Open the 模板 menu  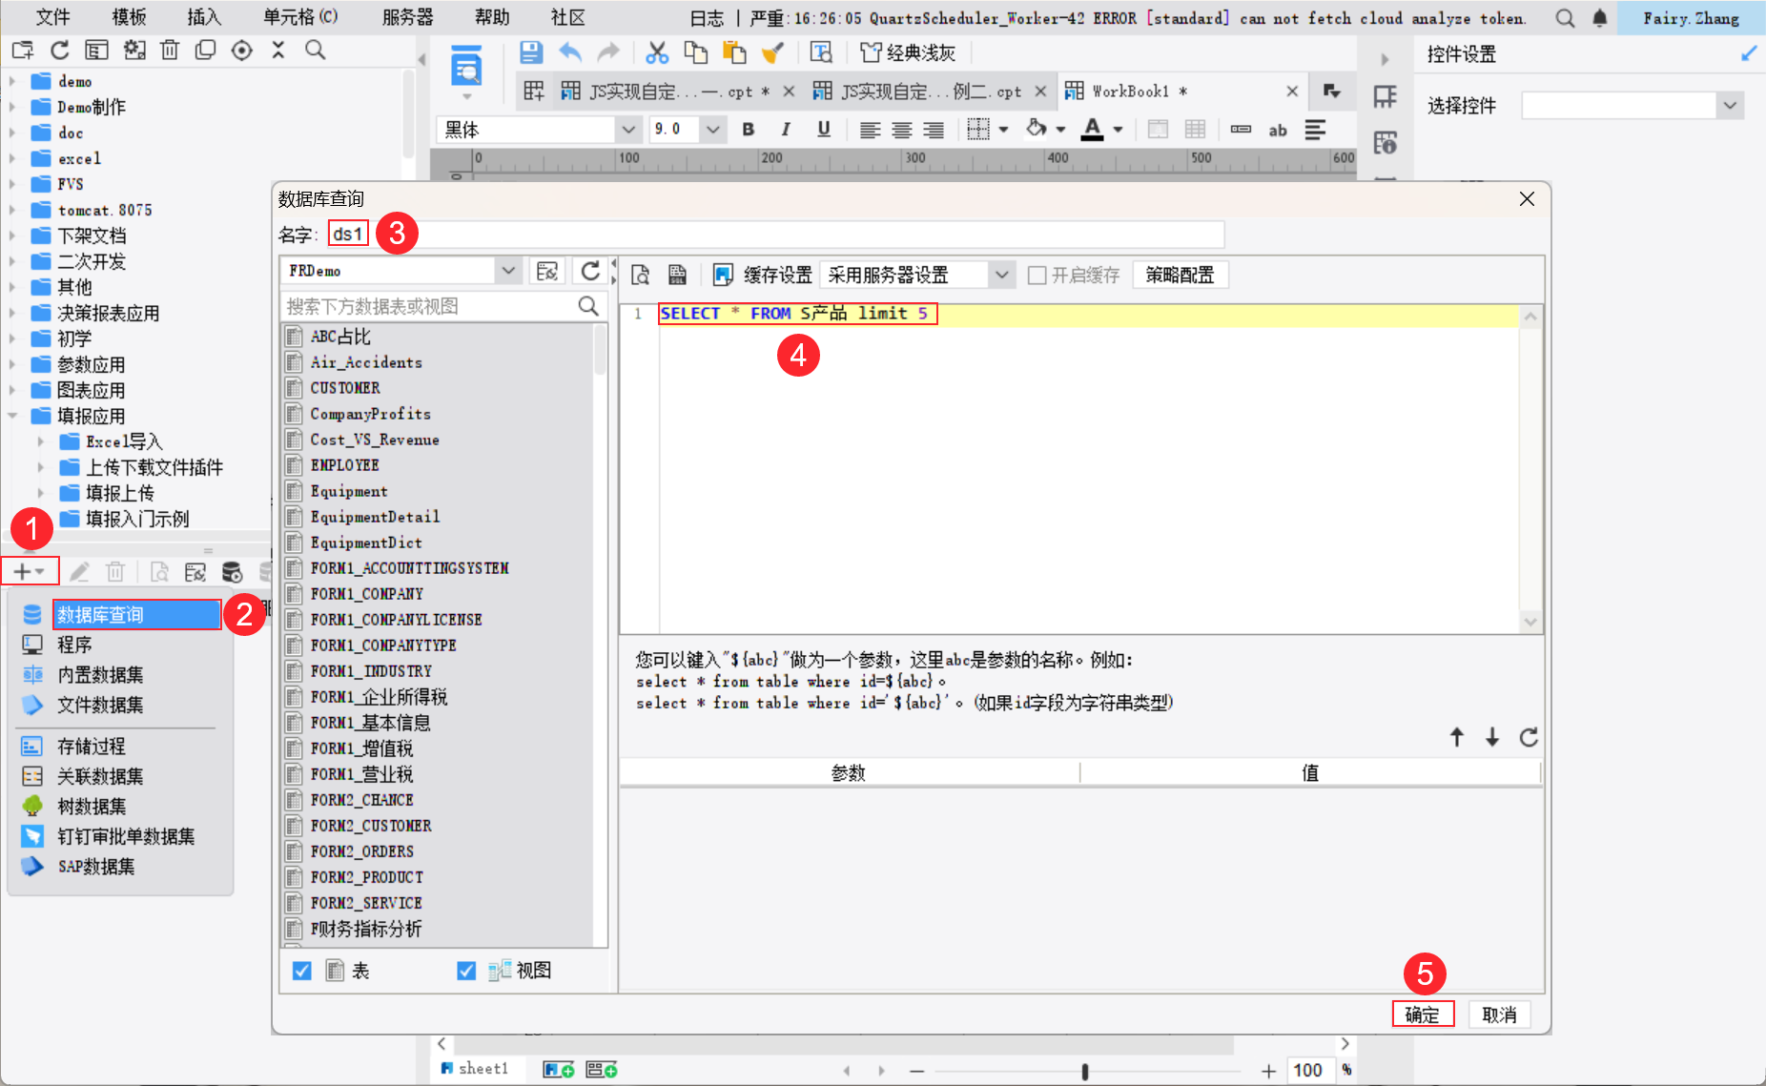(x=129, y=17)
